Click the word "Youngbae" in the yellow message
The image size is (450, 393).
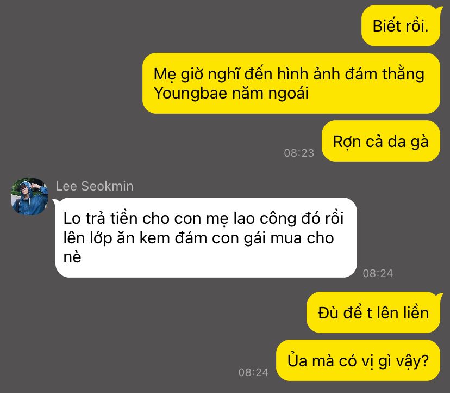(190, 94)
